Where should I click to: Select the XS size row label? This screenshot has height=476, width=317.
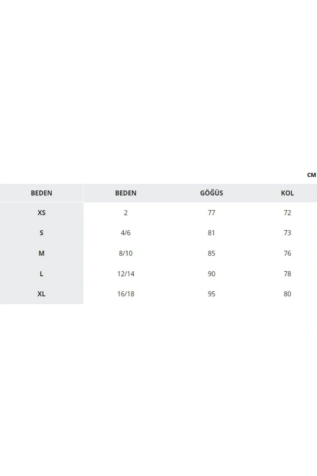(41, 213)
